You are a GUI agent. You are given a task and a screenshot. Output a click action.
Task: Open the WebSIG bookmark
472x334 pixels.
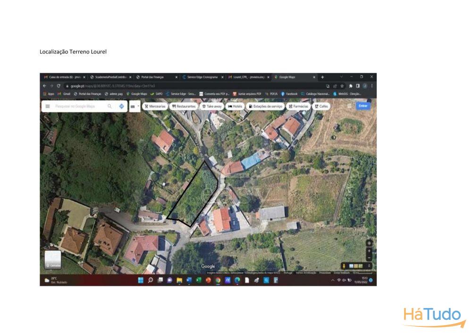[x=347, y=94]
